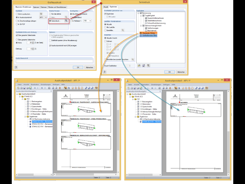This screenshot has height=184, width=245.
Task: Open the AP1 printout report dropdown
Action: (x=43, y=17)
